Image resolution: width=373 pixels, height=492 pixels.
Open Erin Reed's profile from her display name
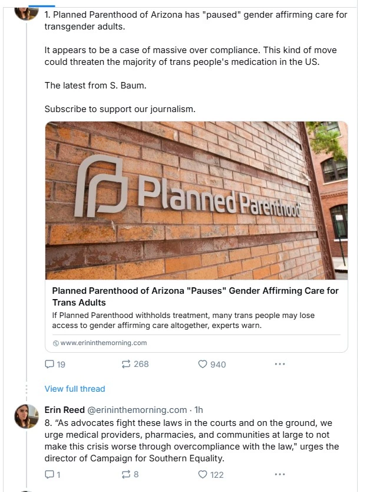[65, 410]
